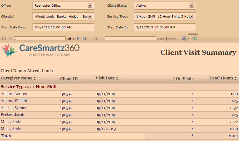Viewport: 239px width, 141px height.
Task: Click the # Of Visits column header
Action: click(183, 78)
